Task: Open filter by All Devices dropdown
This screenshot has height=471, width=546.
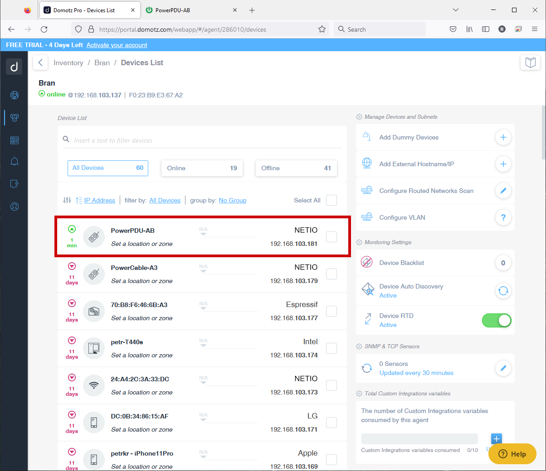Action: pos(165,200)
